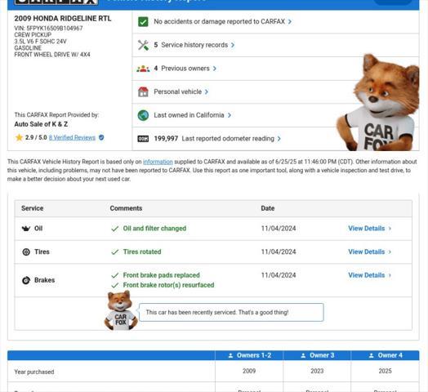Click the large CARFOX mascot image
Screen dimensions: 428x392
point(378,102)
